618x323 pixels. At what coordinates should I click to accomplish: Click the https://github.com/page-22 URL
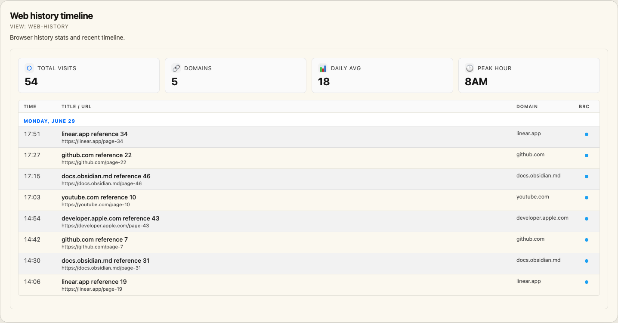coord(94,162)
